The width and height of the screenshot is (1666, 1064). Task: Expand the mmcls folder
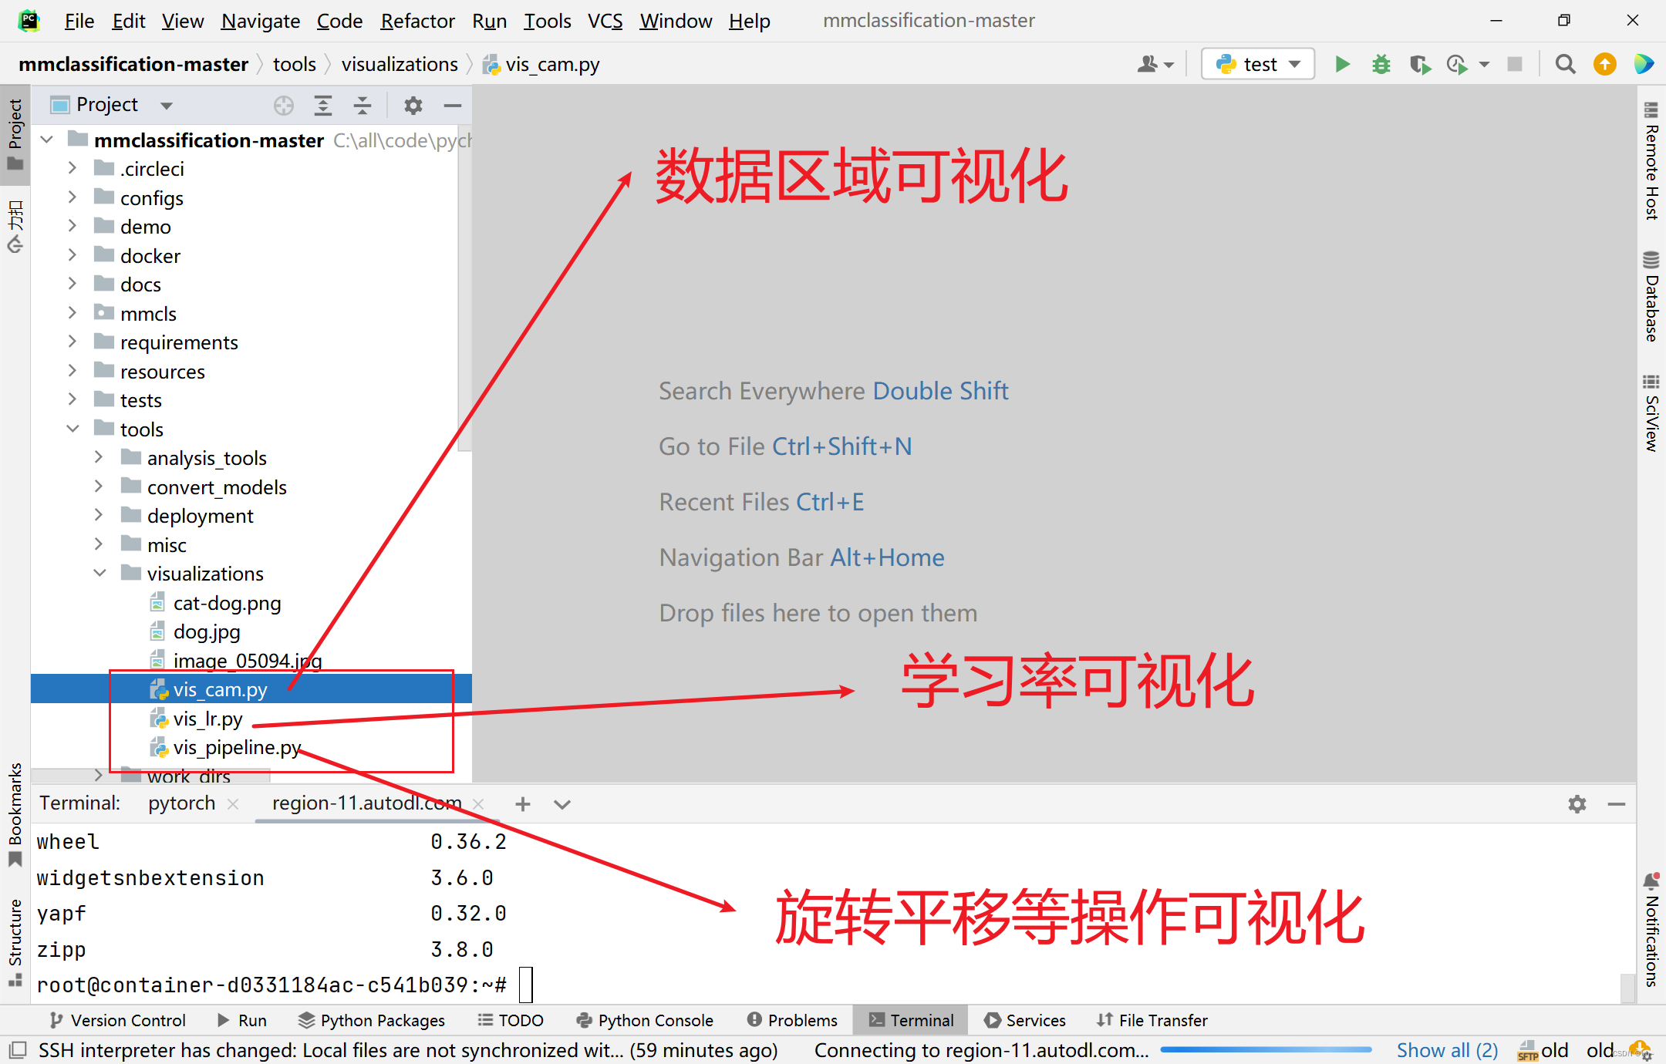click(72, 313)
